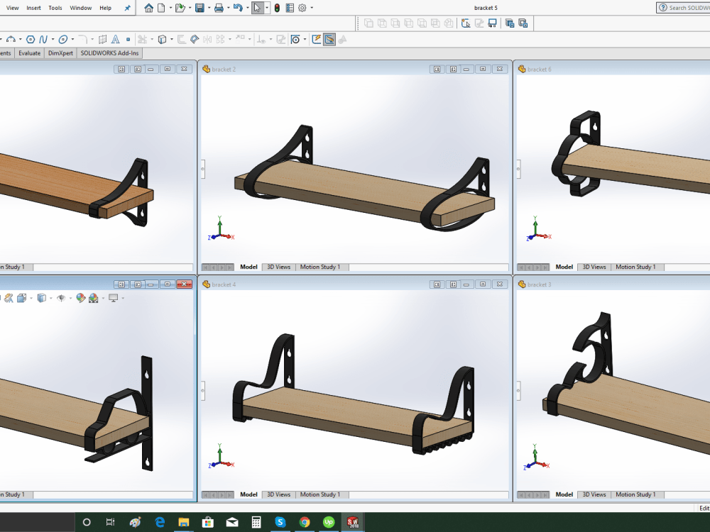Click the Apply Scene icon in the lower-left viewport
The width and height of the screenshot is (710, 532).
click(94, 298)
